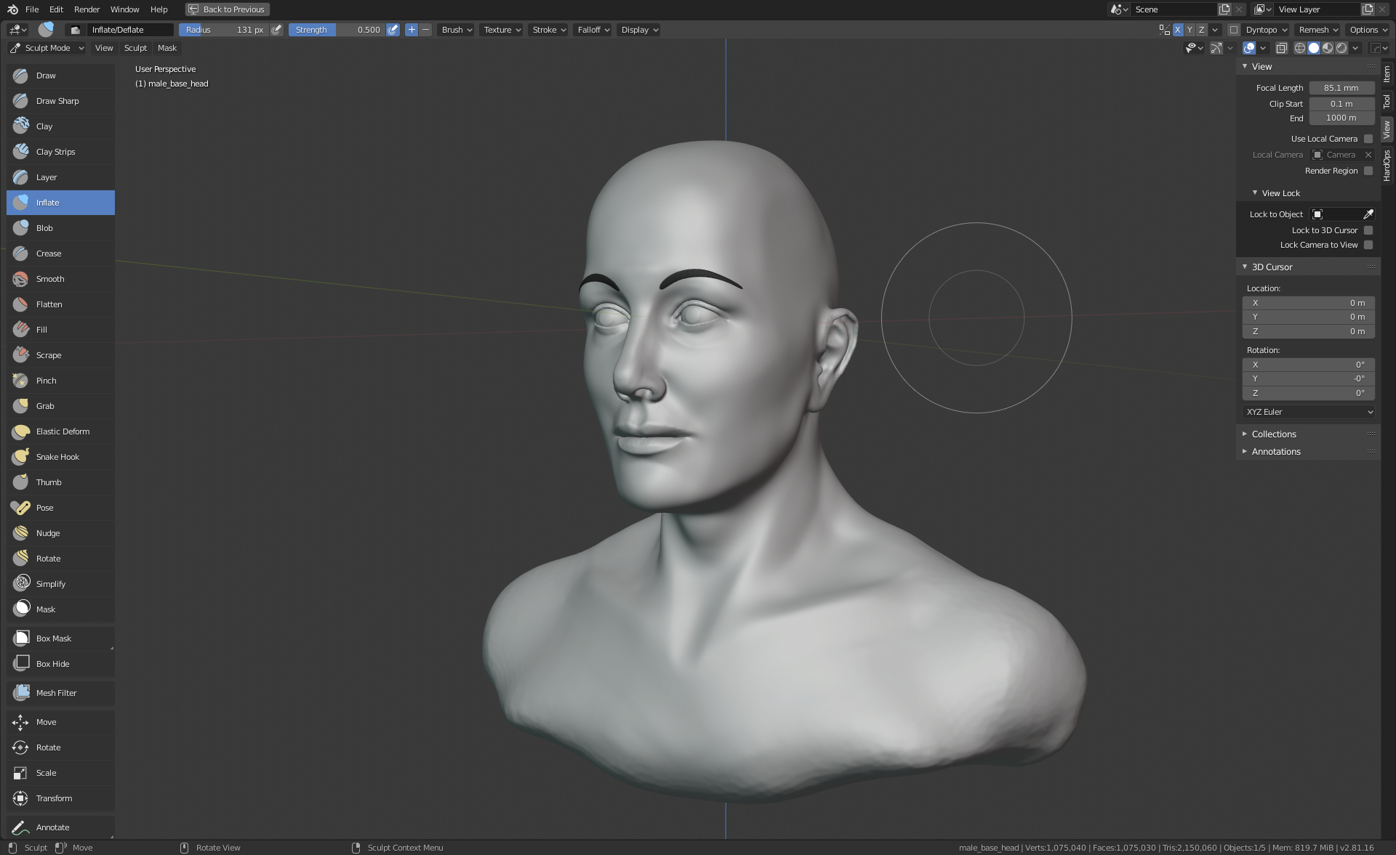Switch to the Tool sidebar tab

(x=1387, y=100)
